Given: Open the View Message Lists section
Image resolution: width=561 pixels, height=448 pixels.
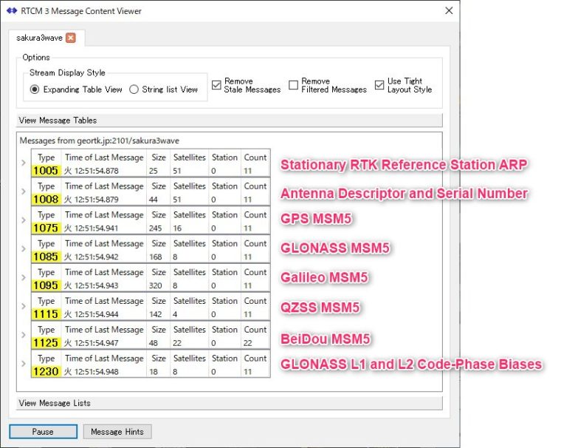Looking at the screenshot, I should coord(229,404).
